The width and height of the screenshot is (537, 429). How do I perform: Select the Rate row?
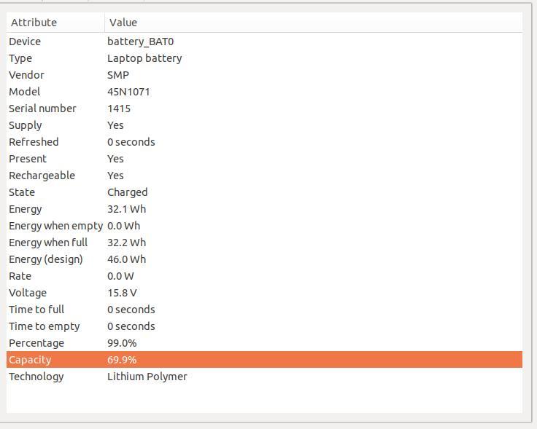[264, 276]
